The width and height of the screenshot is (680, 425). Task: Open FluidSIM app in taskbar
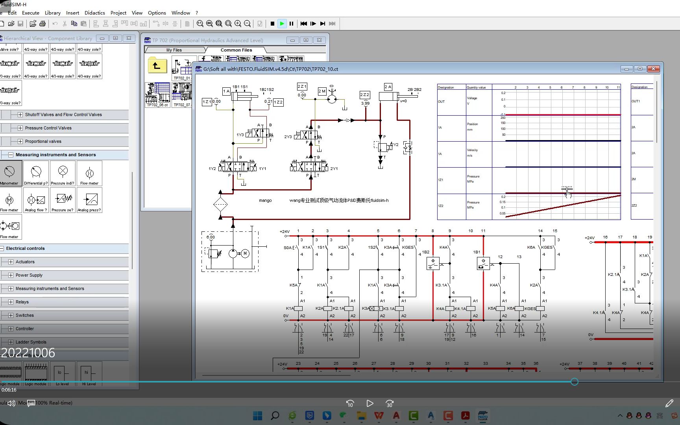coord(483,416)
